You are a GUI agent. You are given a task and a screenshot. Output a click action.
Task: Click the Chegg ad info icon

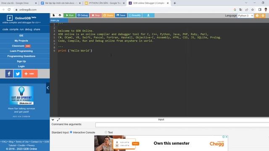224,137
